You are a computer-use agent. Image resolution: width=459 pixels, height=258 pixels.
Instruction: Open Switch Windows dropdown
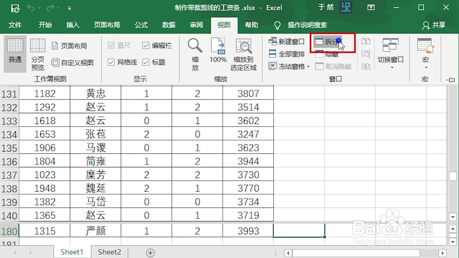click(391, 54)
